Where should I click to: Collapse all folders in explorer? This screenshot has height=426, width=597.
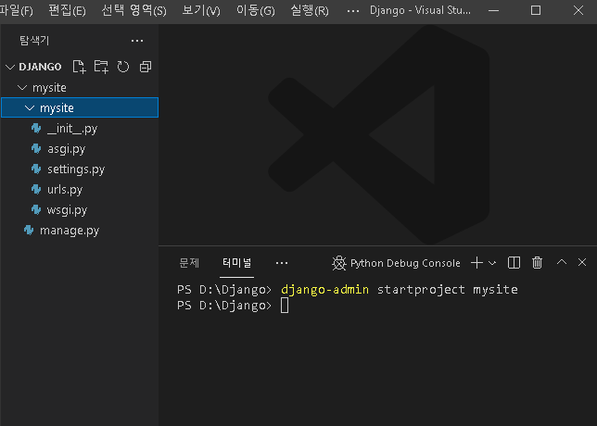pos(146,67)
